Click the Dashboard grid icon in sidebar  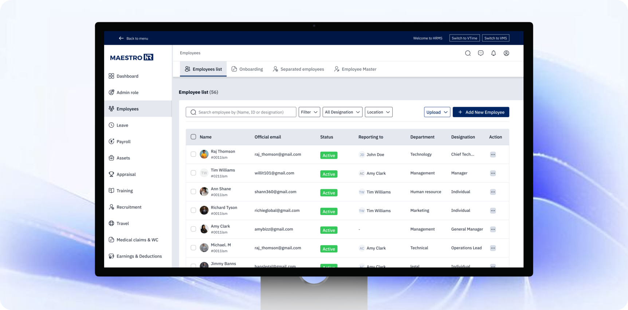(x=111, y=76)
